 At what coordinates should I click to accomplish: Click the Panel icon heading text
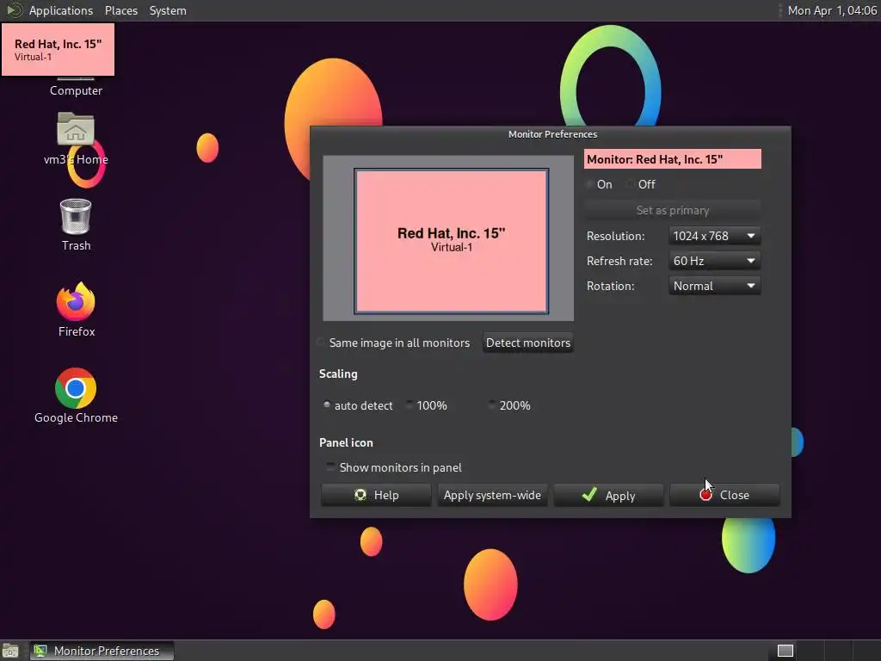coord(346,442)
